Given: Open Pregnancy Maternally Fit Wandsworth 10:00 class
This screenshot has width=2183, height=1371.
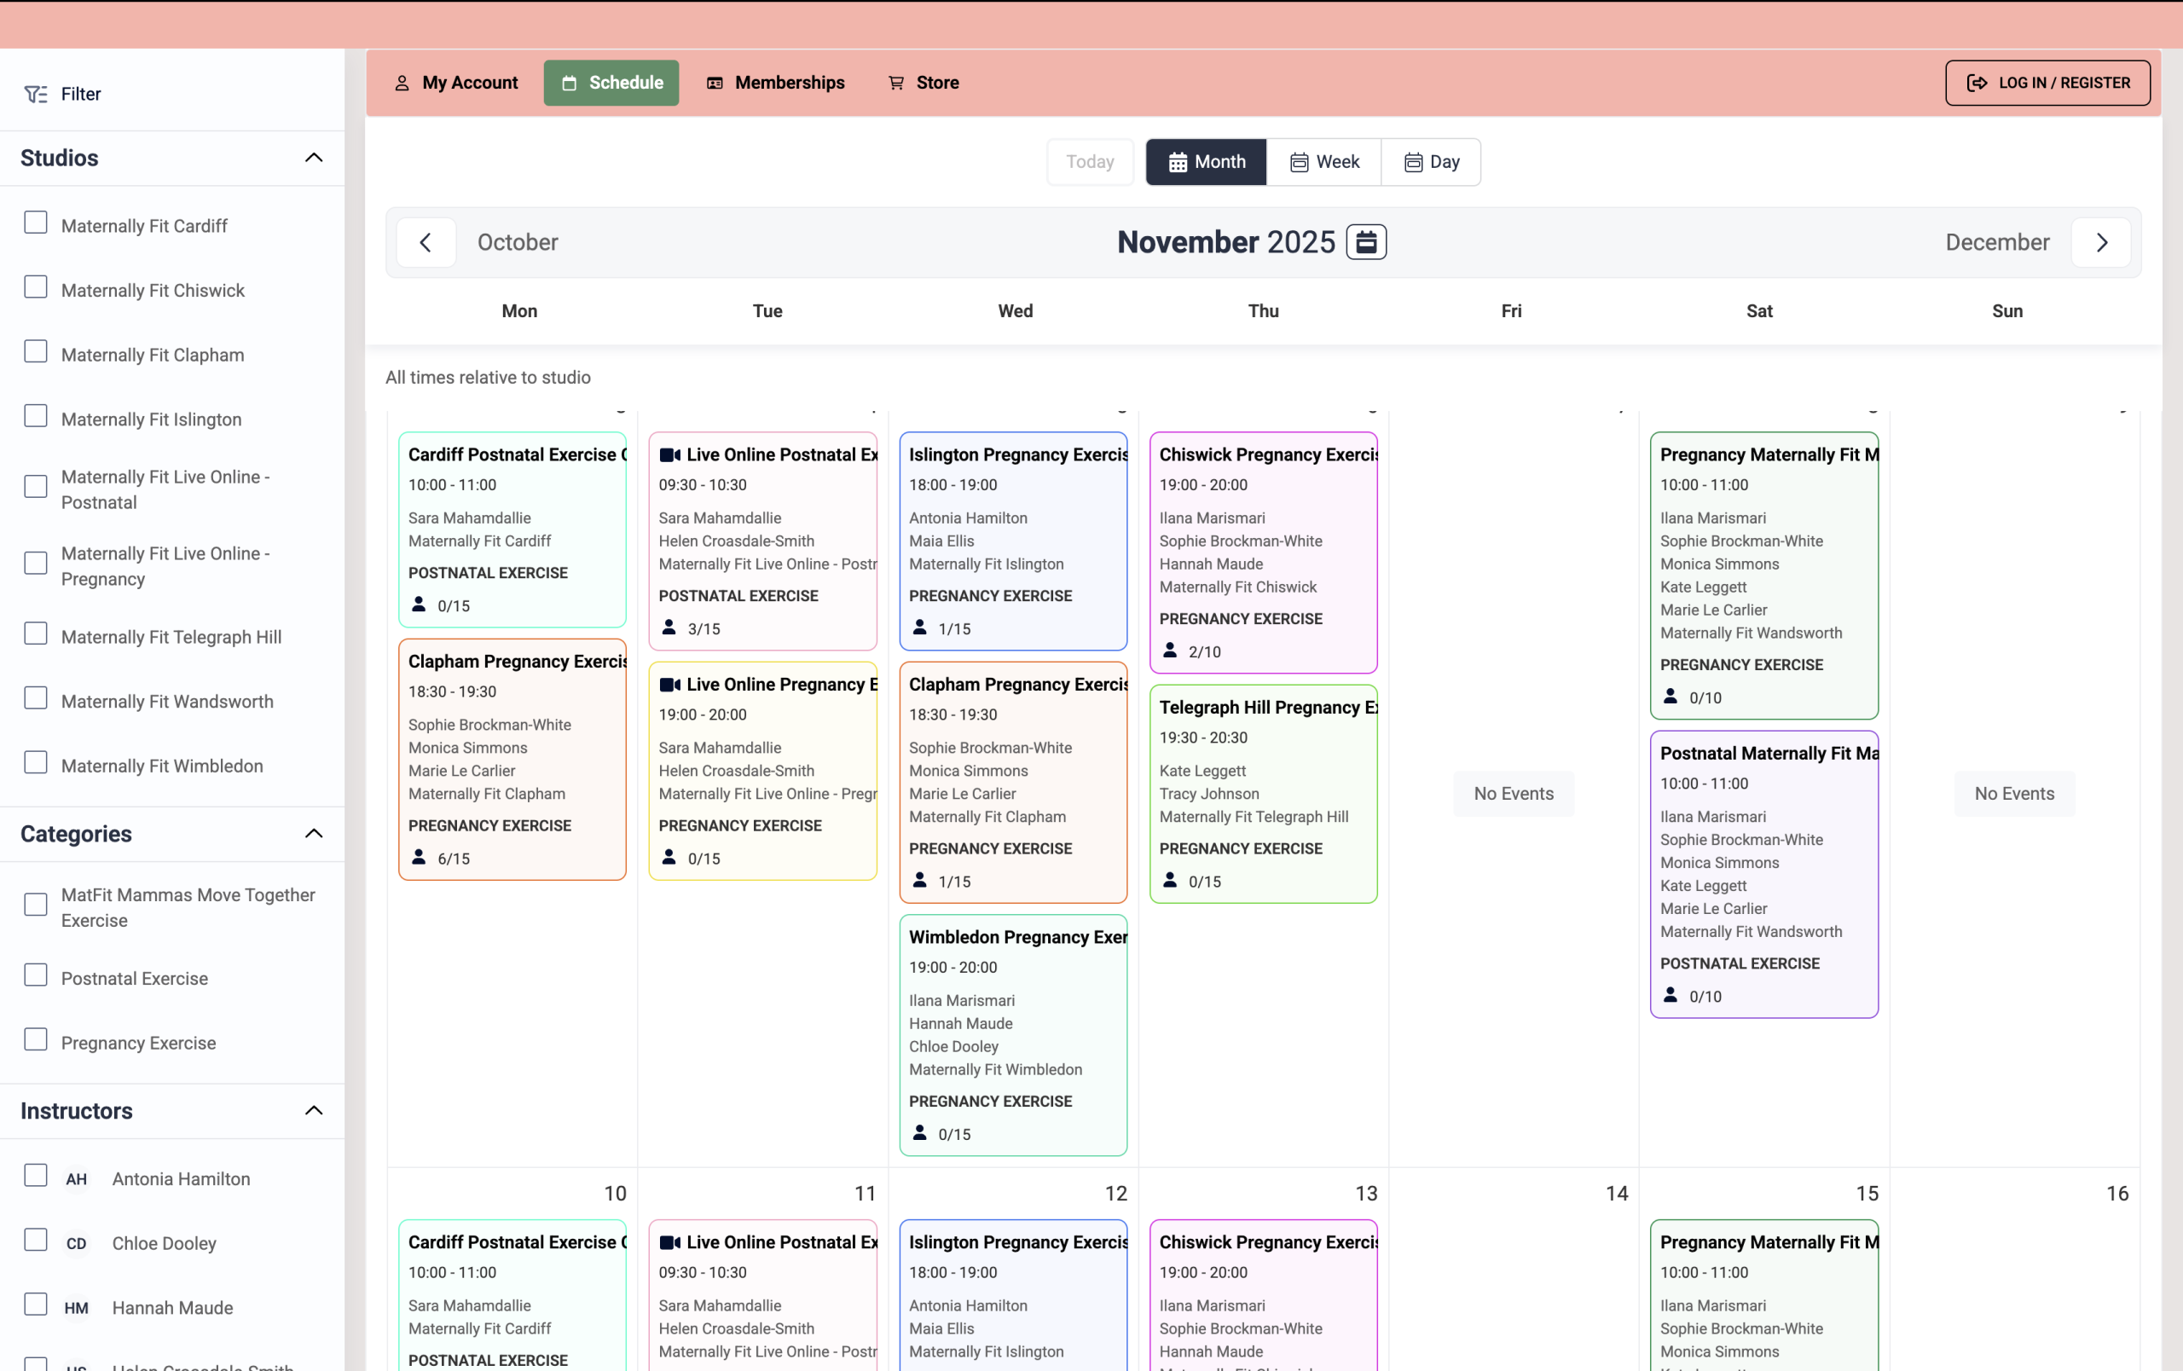Looking at the screenshot, I should pos(1764,576).
